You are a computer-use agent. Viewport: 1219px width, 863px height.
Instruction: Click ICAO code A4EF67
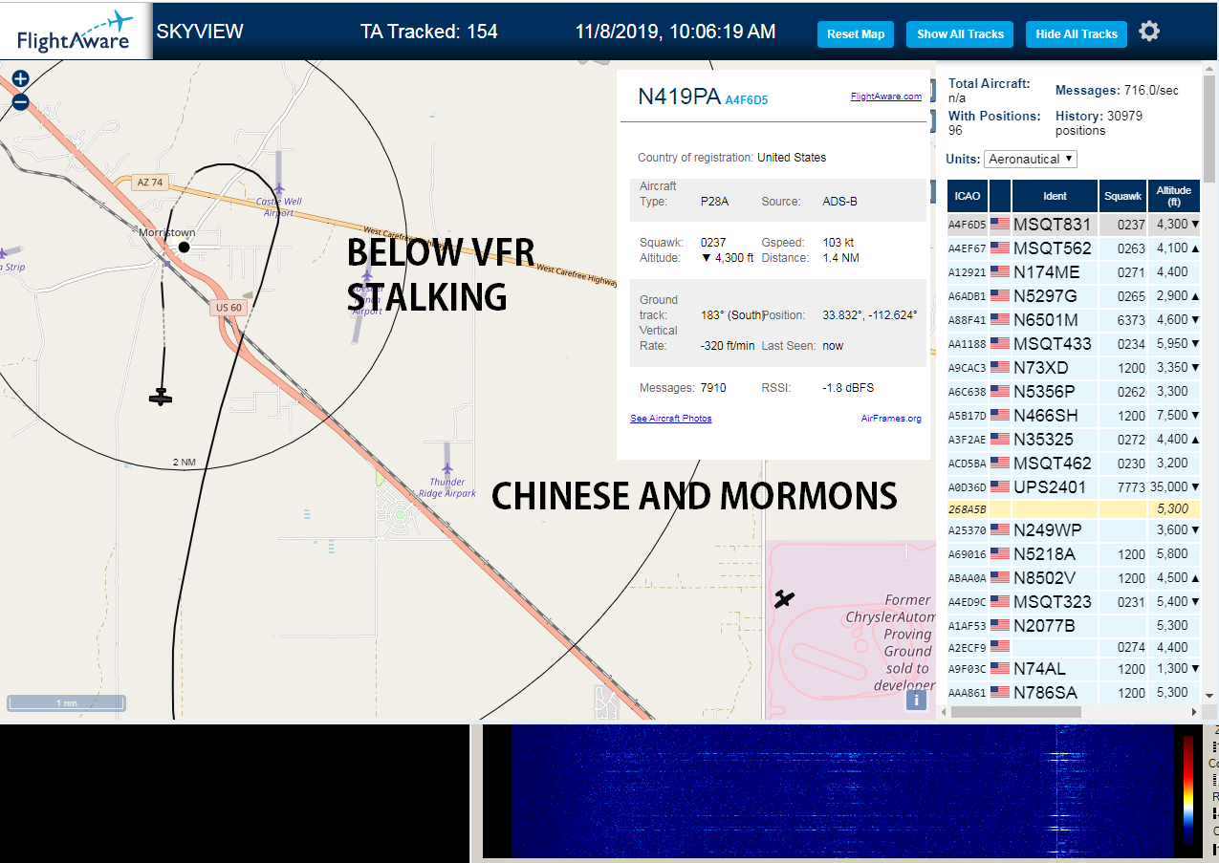pyautogui.click(x=967, y=248)
